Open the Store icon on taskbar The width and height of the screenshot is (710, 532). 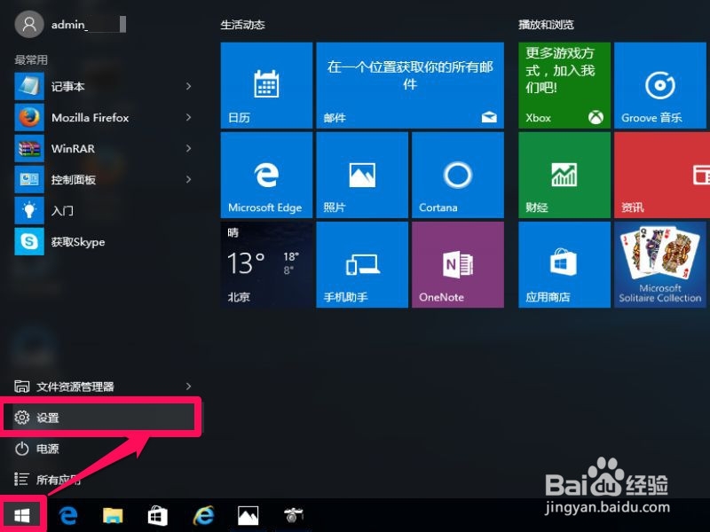pyautogui.click(x=158, y=515)
